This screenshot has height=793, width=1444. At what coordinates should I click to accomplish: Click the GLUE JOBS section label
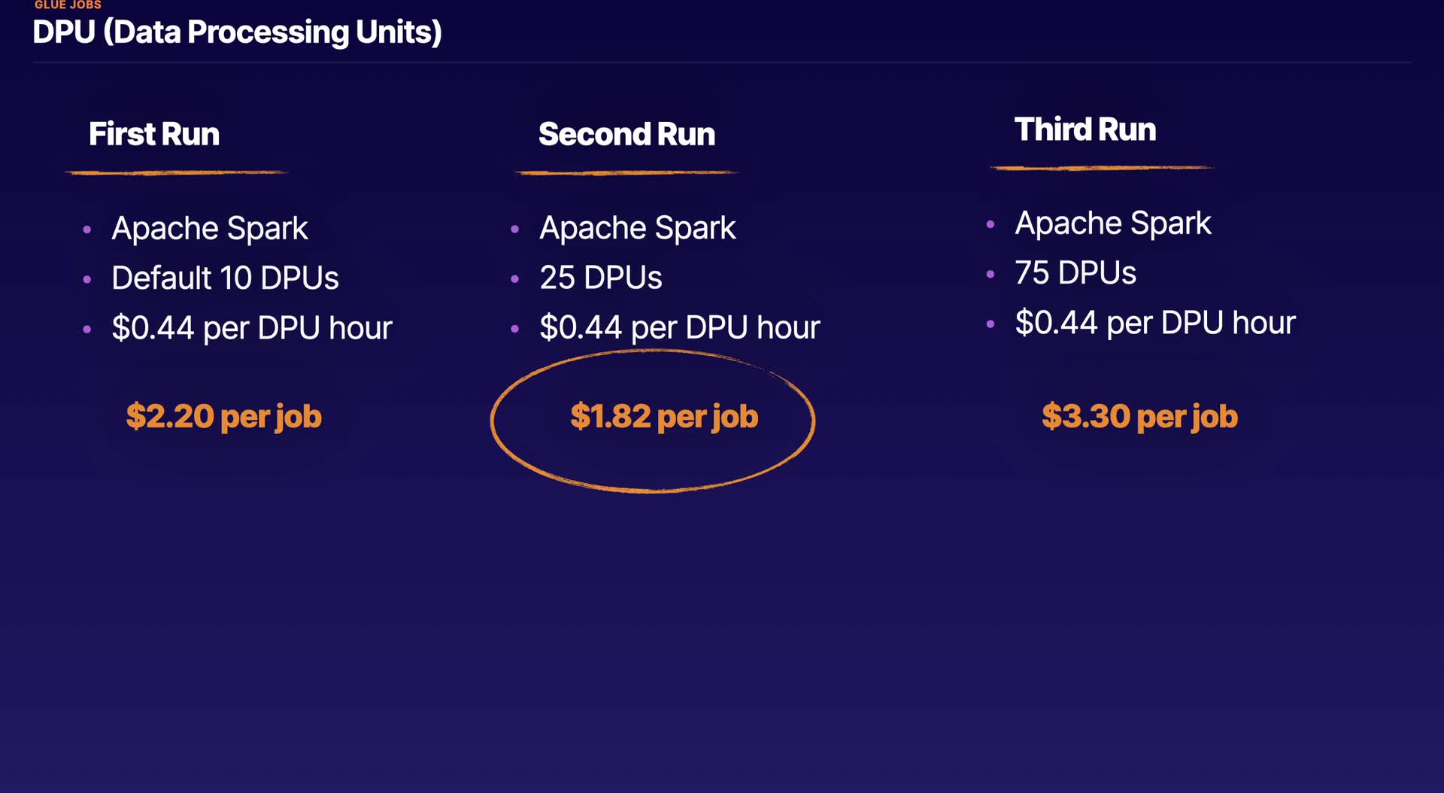tap(68, 5)
